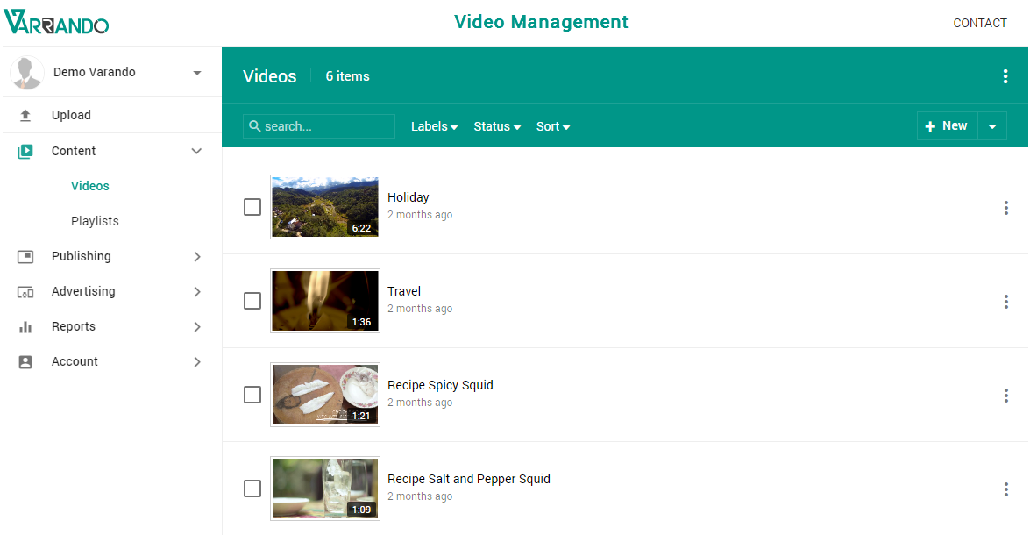Tick the checkbox for Recipe Salt and Pepper Squid

[252, 489]
